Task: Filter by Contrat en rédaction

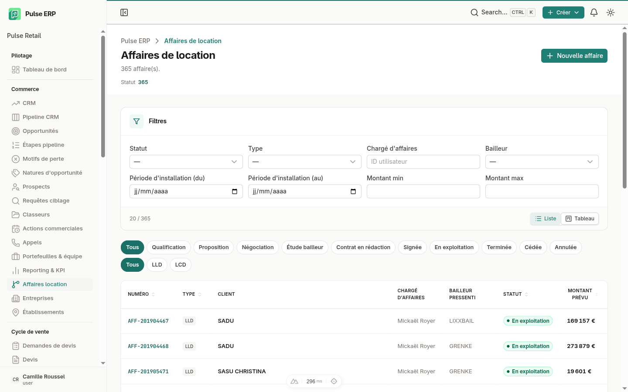Action: (x=363, y=247)
